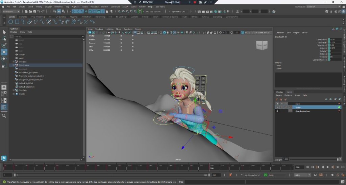The width and height of the screenshot is (346, 185).
Task: Click the New Scene icon
Action: pos(26,11)
